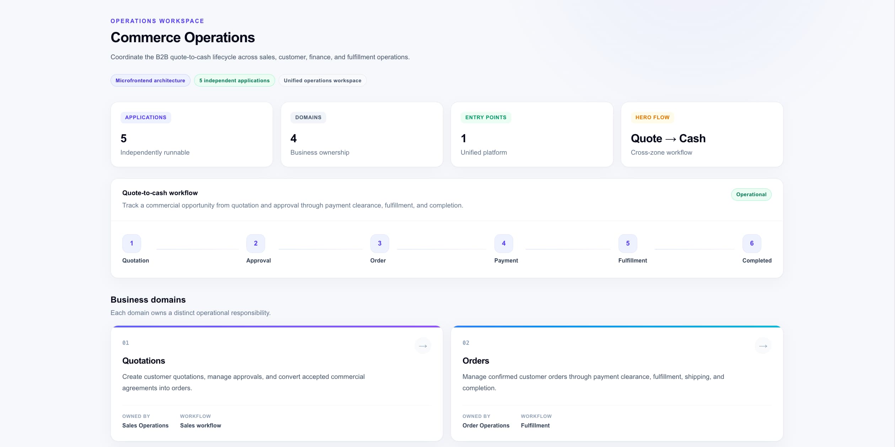Select workflow step 5 Fulfillment badge
The width and height of the screenshot is (895, 447).
(628, 243)
